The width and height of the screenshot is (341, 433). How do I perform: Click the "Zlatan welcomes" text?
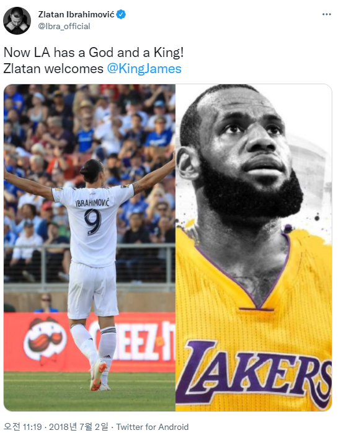[x=53, y=69]
